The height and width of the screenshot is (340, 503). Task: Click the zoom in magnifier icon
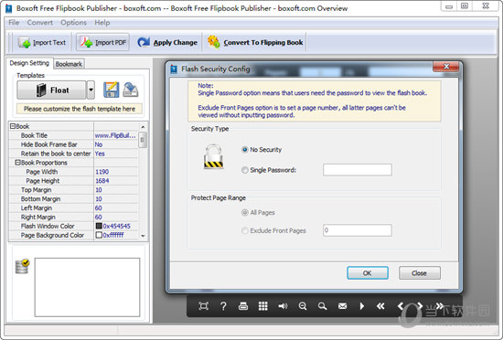(303, 306)
